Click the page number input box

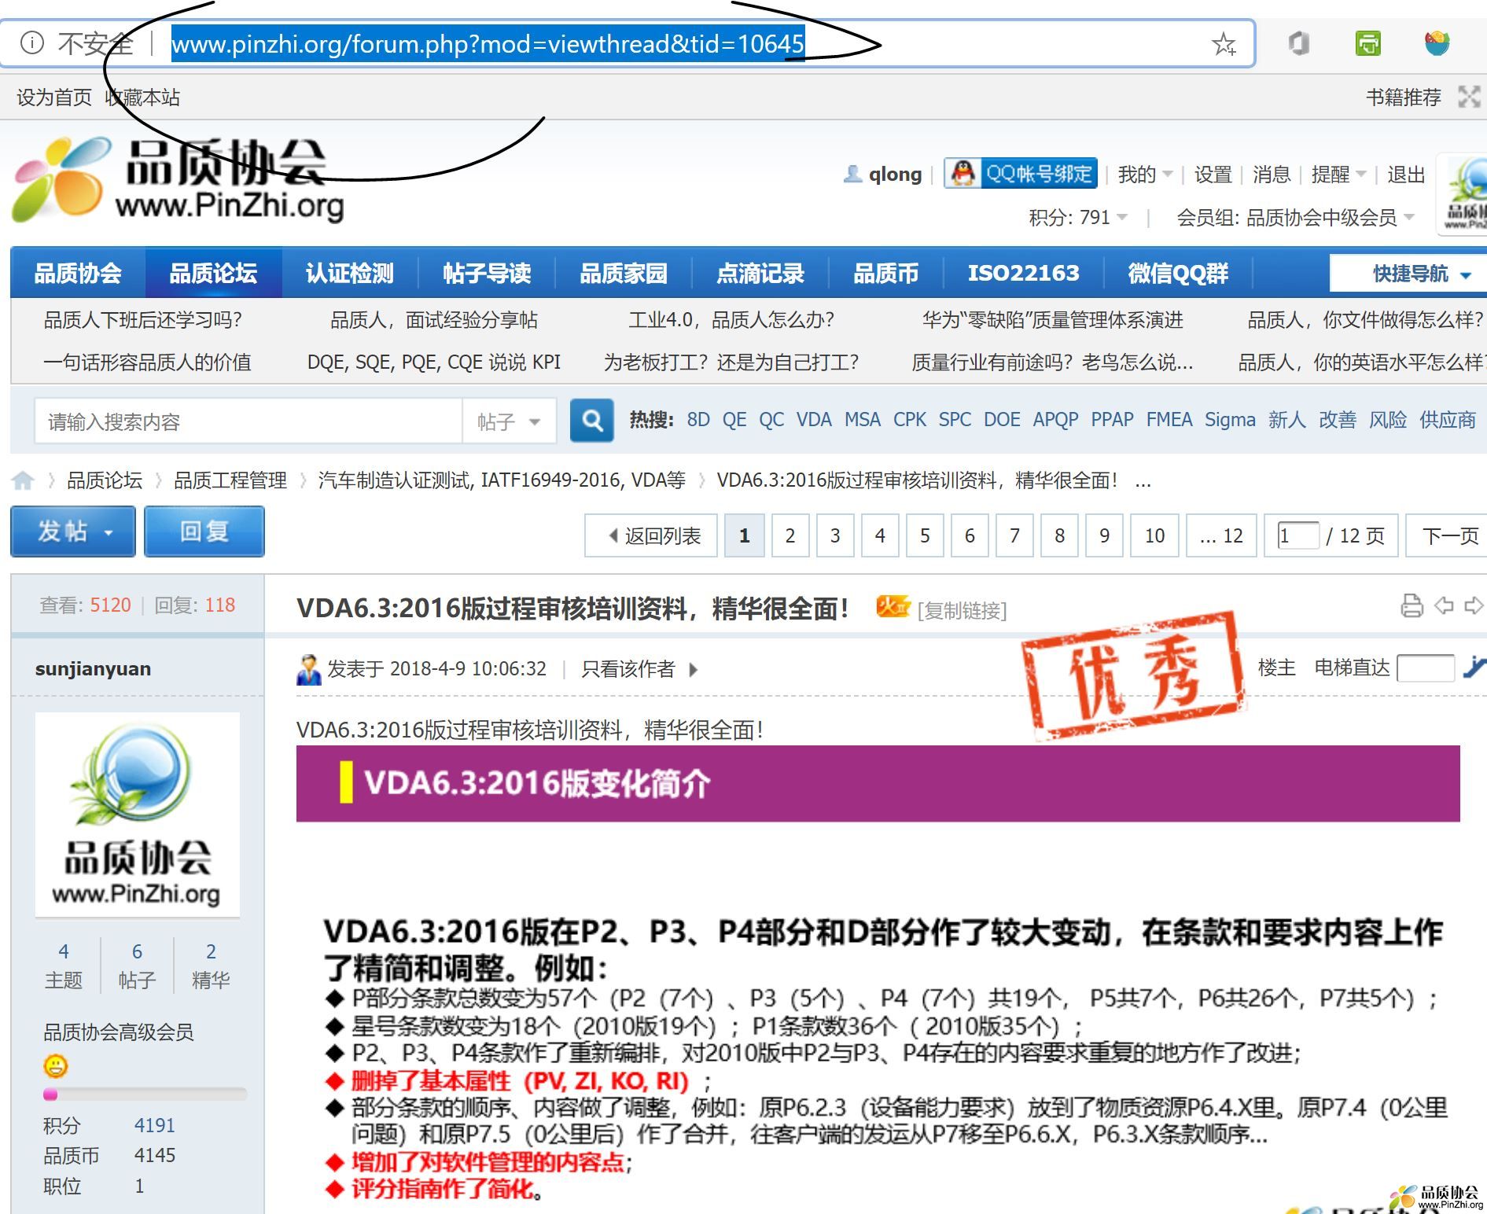(1298, 535)
